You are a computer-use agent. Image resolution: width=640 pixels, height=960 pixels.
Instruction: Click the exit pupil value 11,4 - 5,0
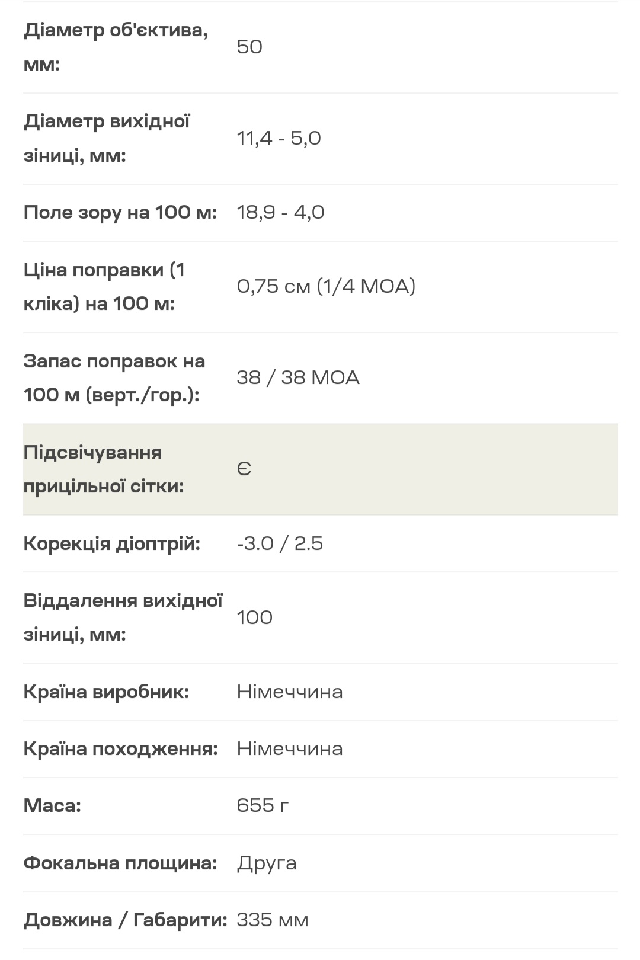(x=279, y=138)
